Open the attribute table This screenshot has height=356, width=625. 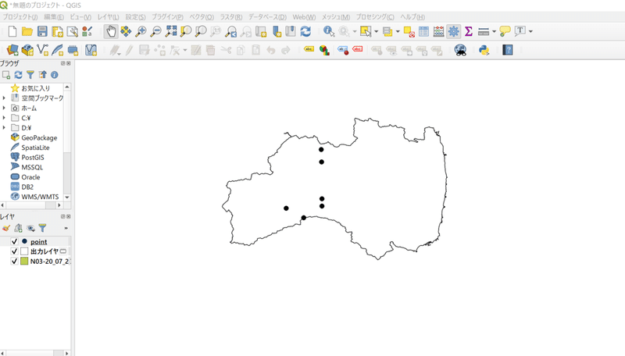pyautogui.click(x=423, y=31)
